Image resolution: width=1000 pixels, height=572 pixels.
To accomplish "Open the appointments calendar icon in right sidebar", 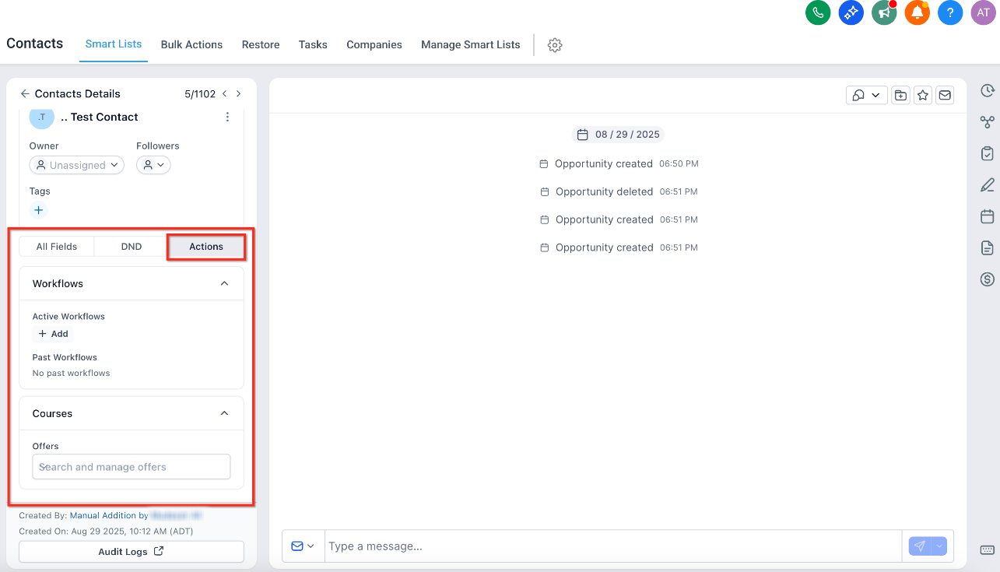I will pos(987,216).
